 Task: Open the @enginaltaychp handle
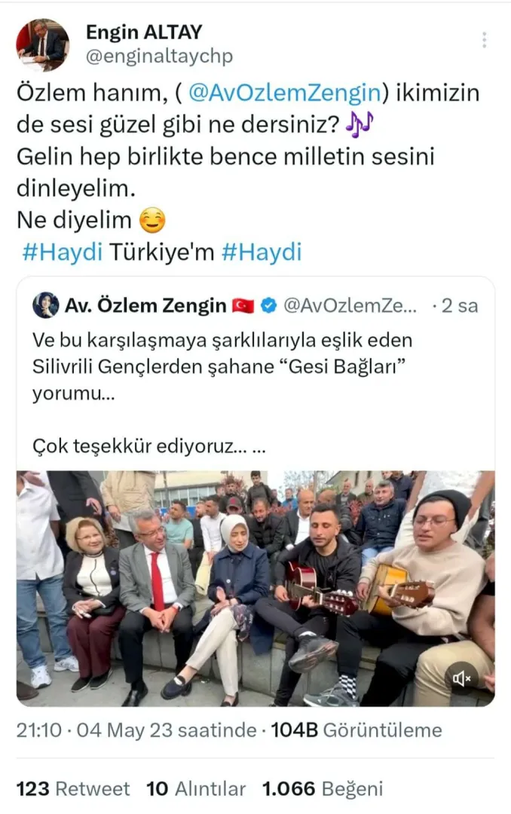pyautogui.click(x=160, y=56)
